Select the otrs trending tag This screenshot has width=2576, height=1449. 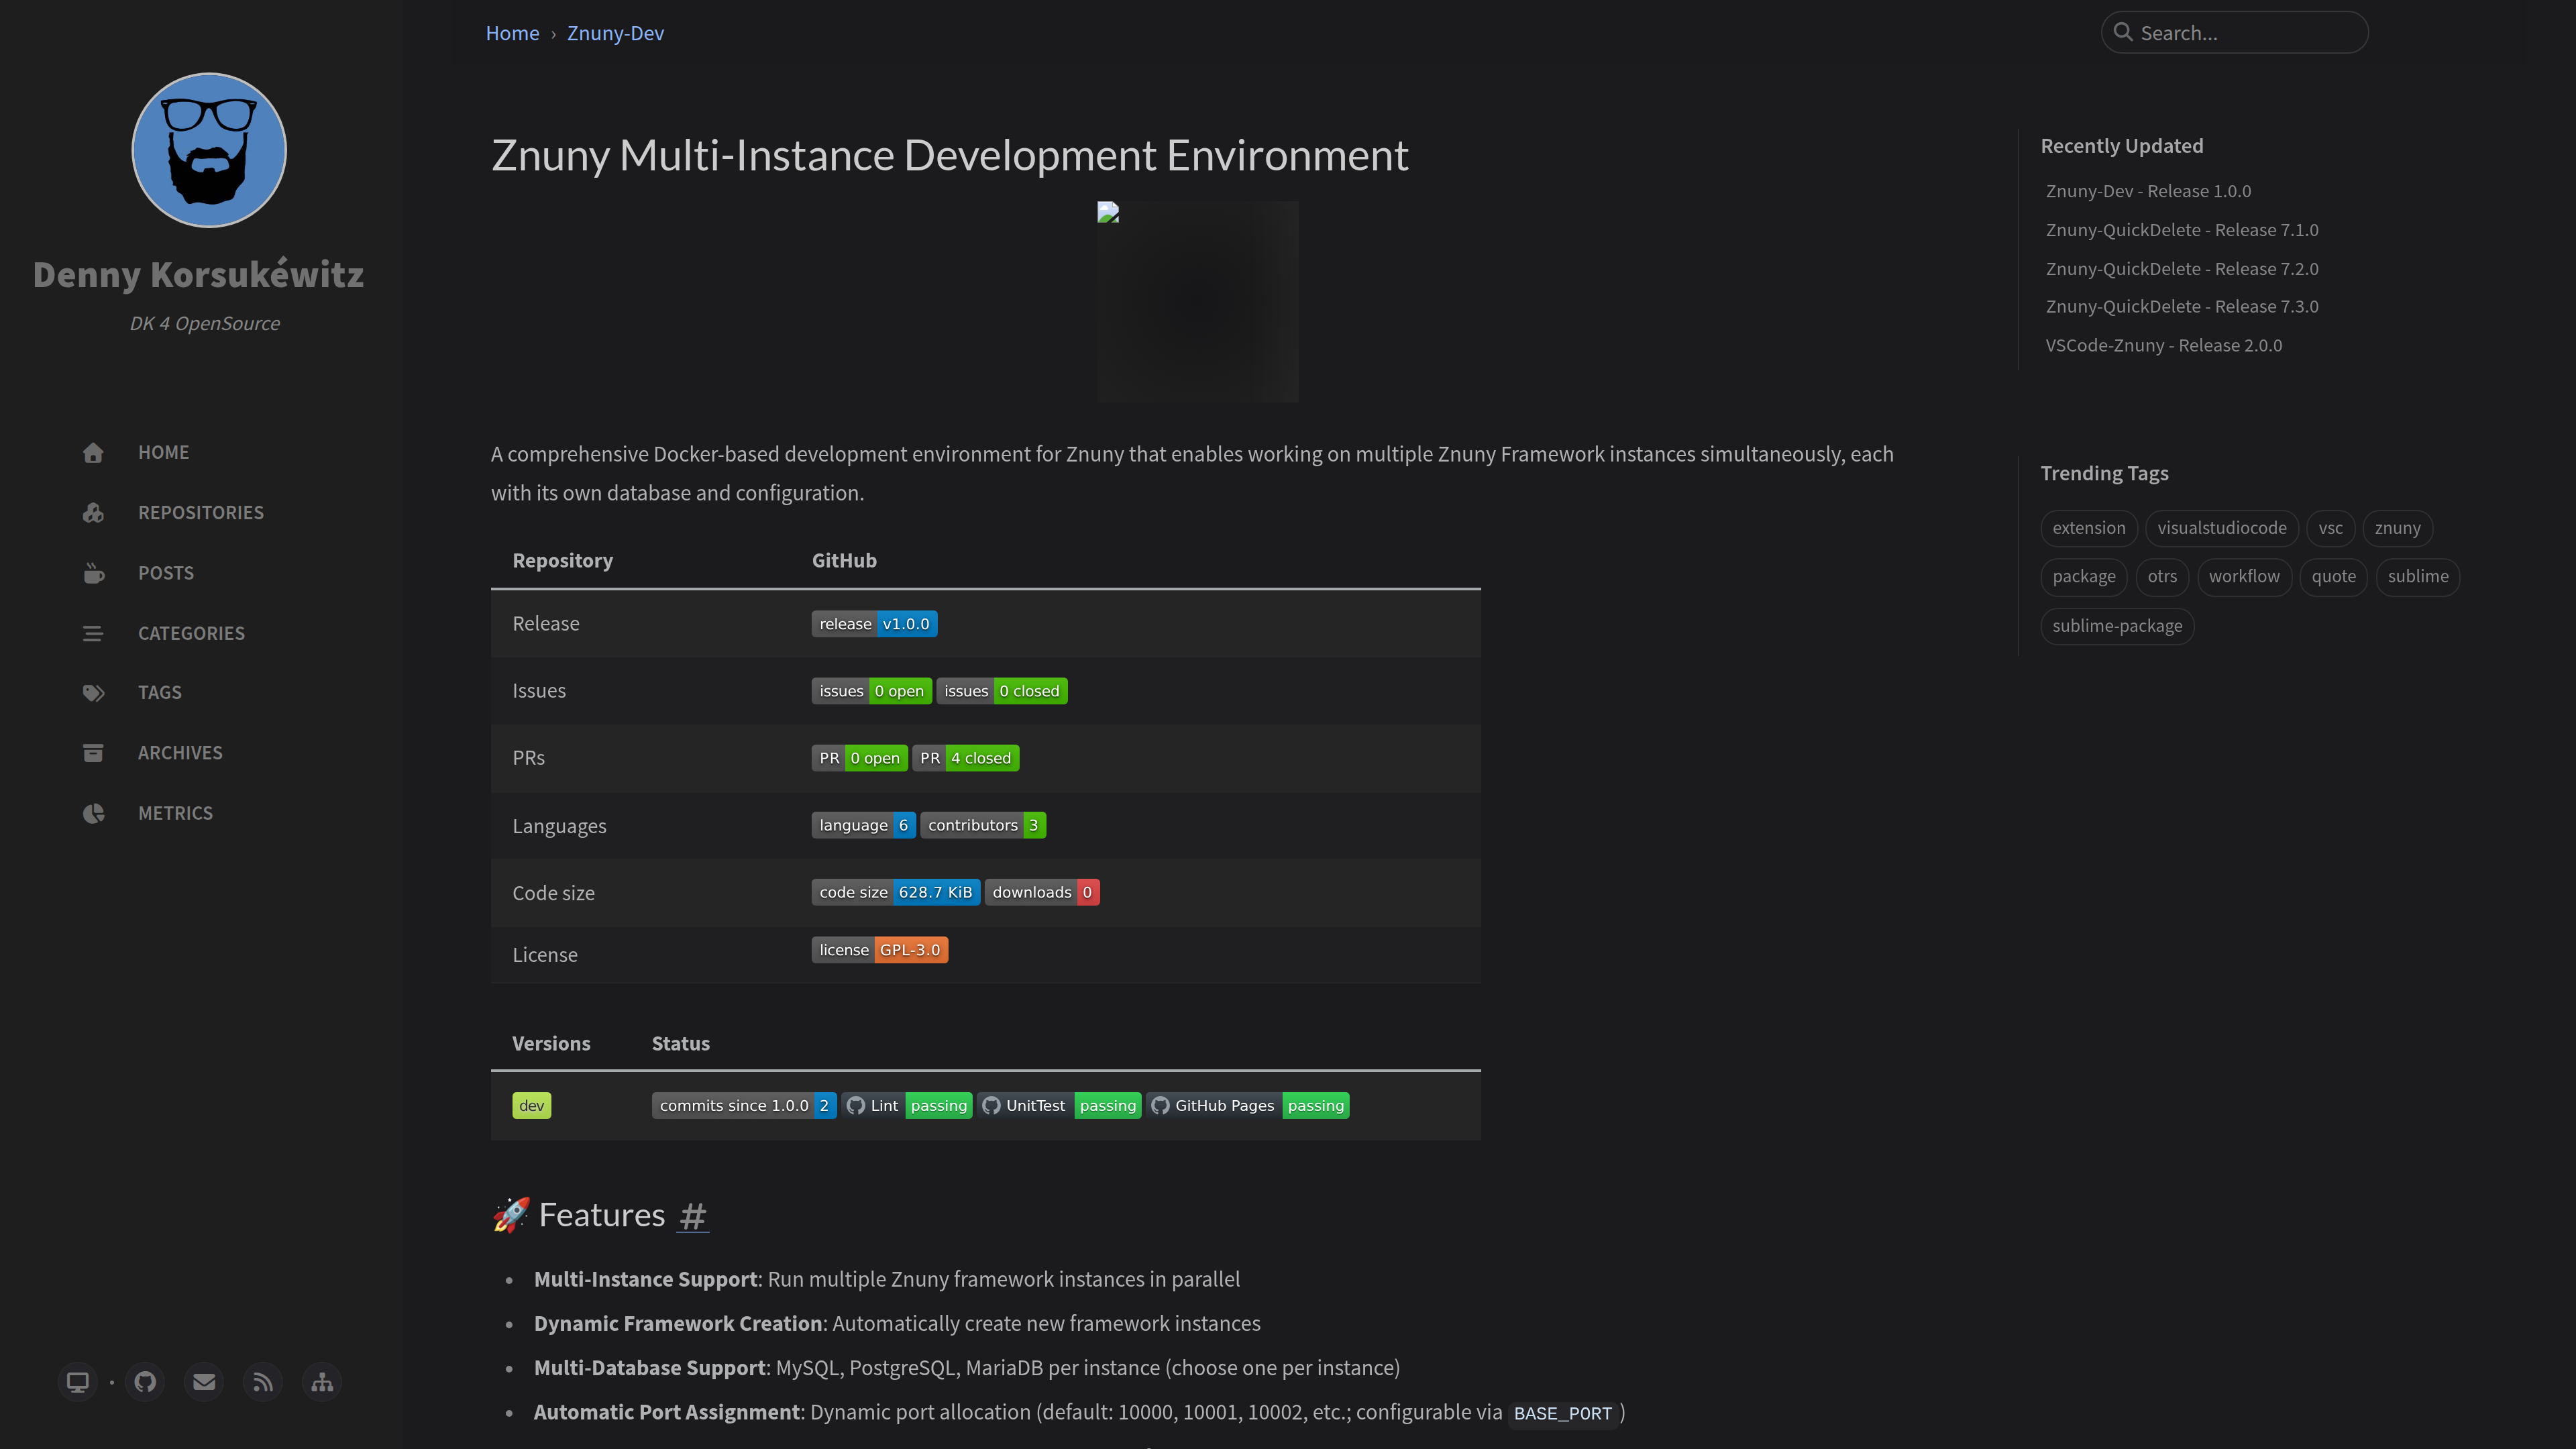pos(2162,577)
